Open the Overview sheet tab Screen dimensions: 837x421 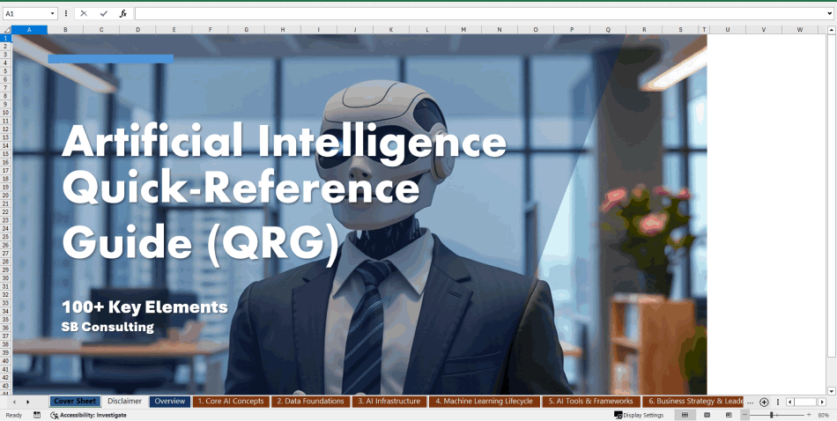pos(170,402)
